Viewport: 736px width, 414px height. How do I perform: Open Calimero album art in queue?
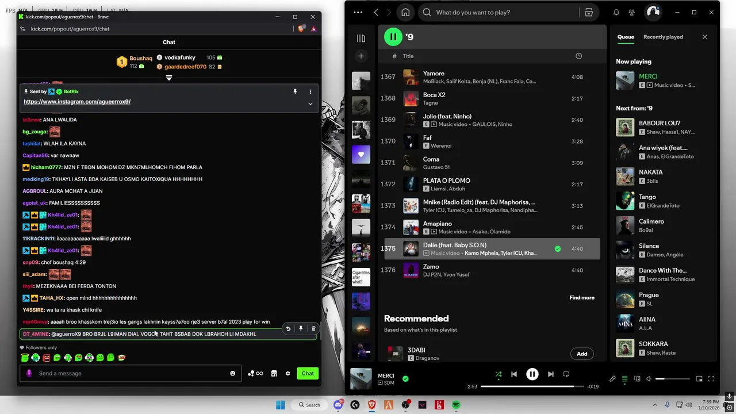coord(625,225)
